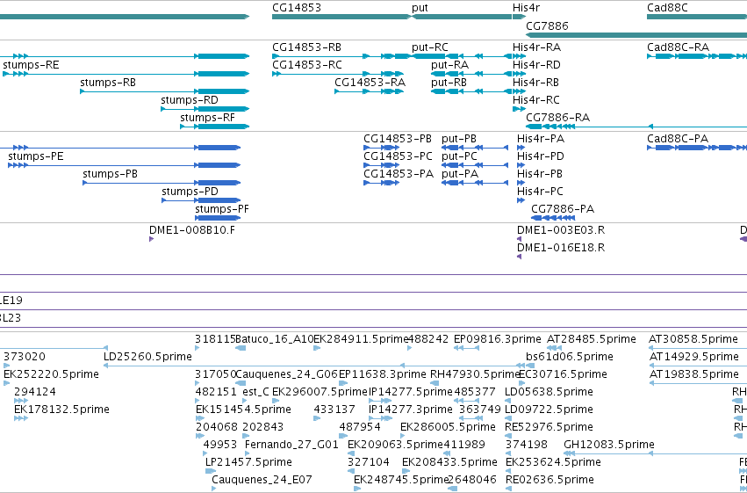Select protein His4r-PD
Viewport: 747px width, 493px height.
[521, 165]
